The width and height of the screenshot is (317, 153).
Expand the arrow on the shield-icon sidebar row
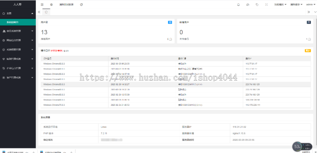point(32,50)
